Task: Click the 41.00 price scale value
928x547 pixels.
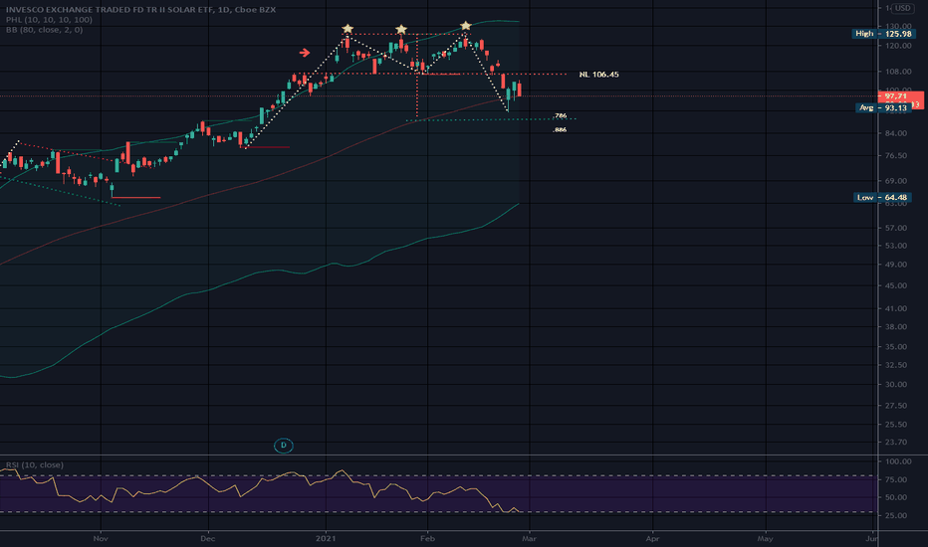Action: coord(898,308)
